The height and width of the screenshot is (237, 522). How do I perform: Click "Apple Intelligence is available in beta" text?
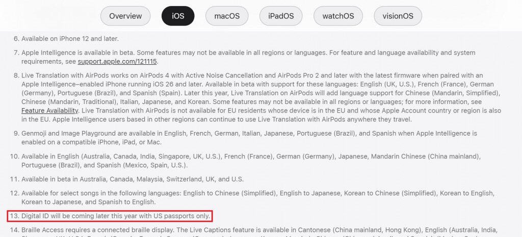pyautogui.click(x=82, y=52)
